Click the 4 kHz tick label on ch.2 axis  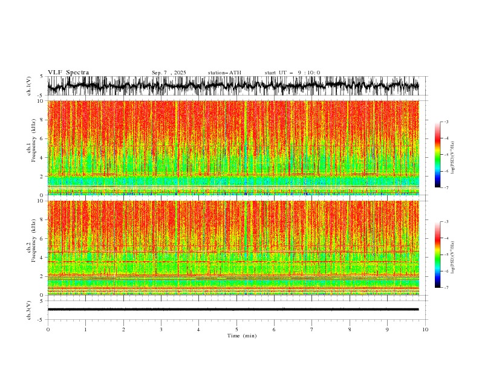click(42, 258)
